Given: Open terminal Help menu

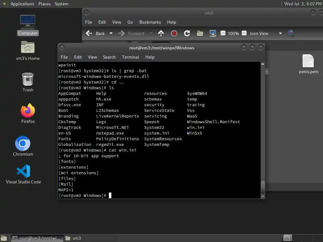Looking at the screenshot, I should 150,57.
